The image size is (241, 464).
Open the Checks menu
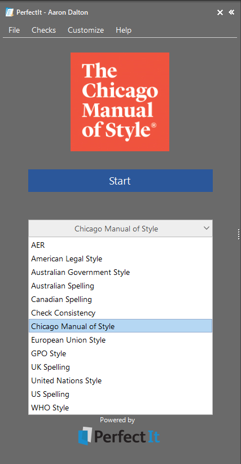pyautogui.click(x=44, y=30)
